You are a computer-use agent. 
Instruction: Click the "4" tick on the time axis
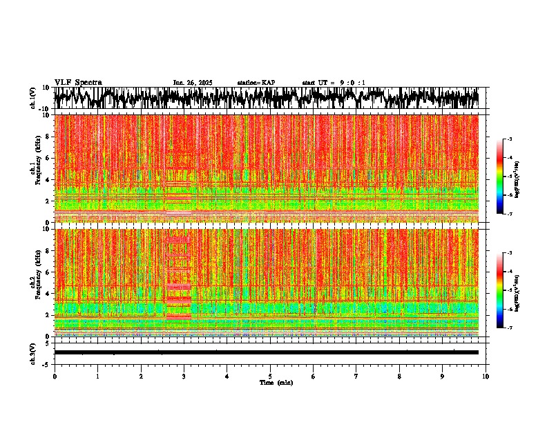[x=227, y=376]
